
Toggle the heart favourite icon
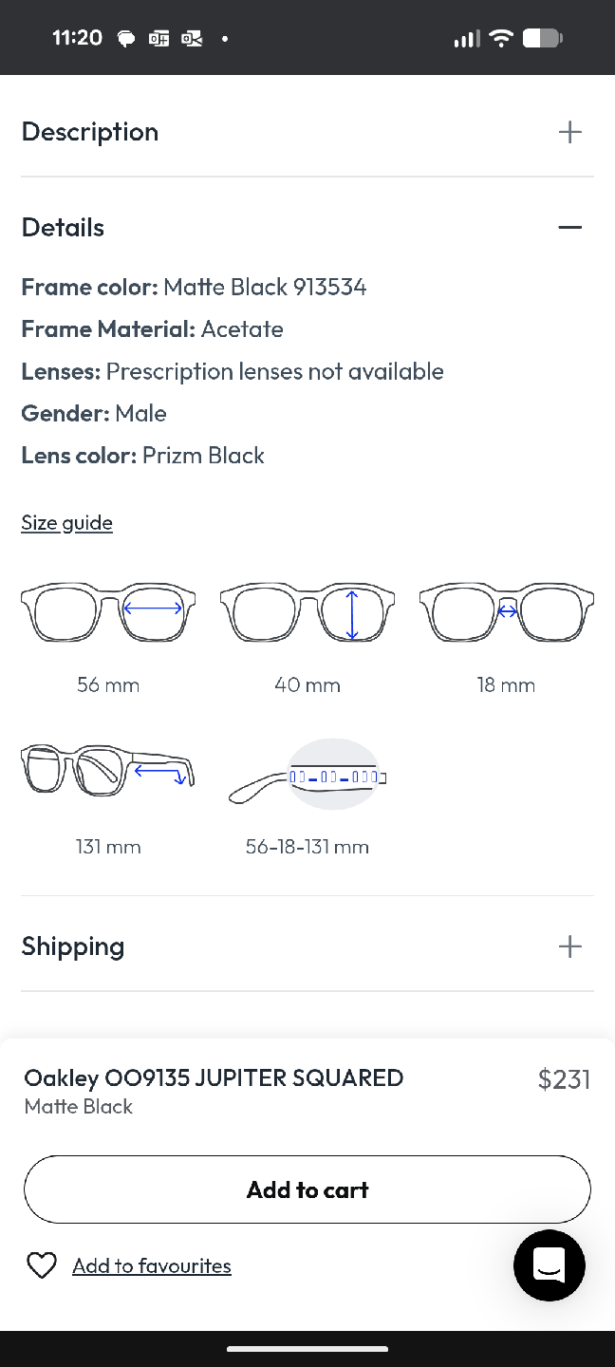click(42, 1265)
